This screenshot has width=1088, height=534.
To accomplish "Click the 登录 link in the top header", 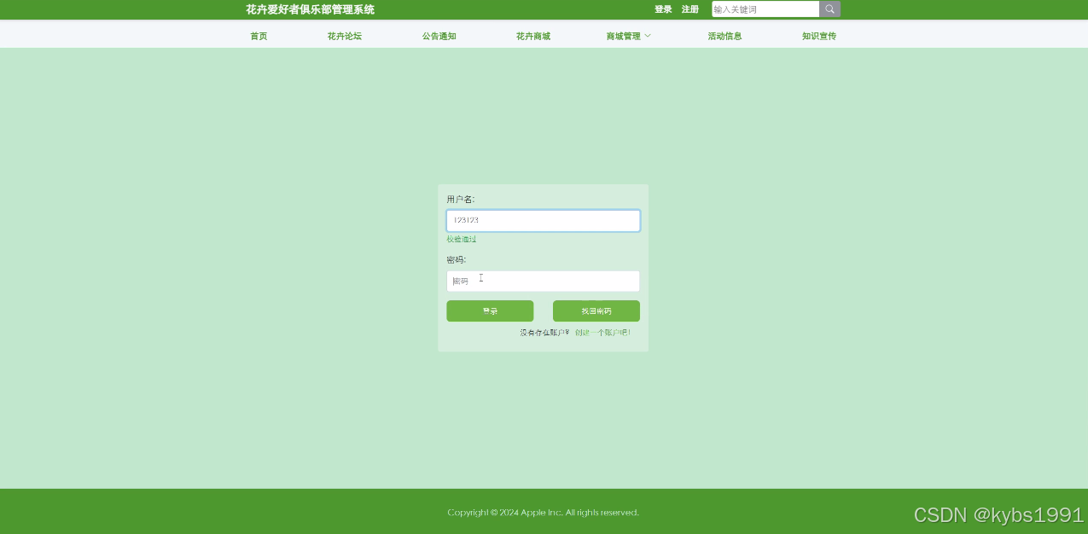I will [663, 9].
